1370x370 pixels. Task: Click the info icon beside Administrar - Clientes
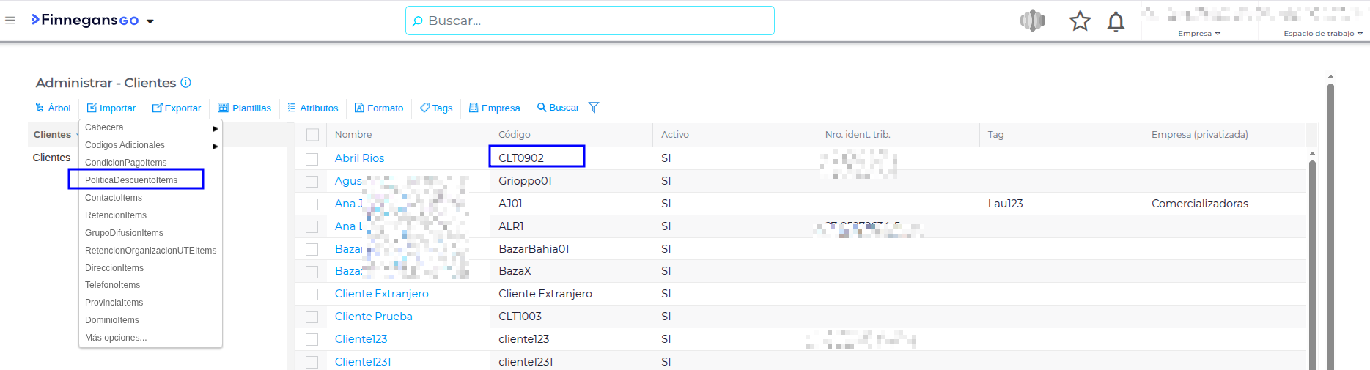click(186, 83)
